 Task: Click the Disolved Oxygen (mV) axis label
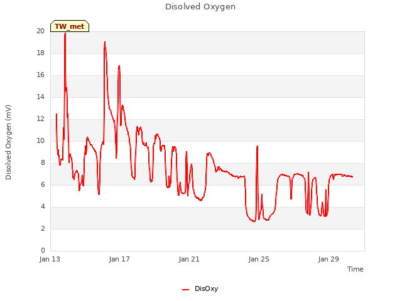[8, 142]
